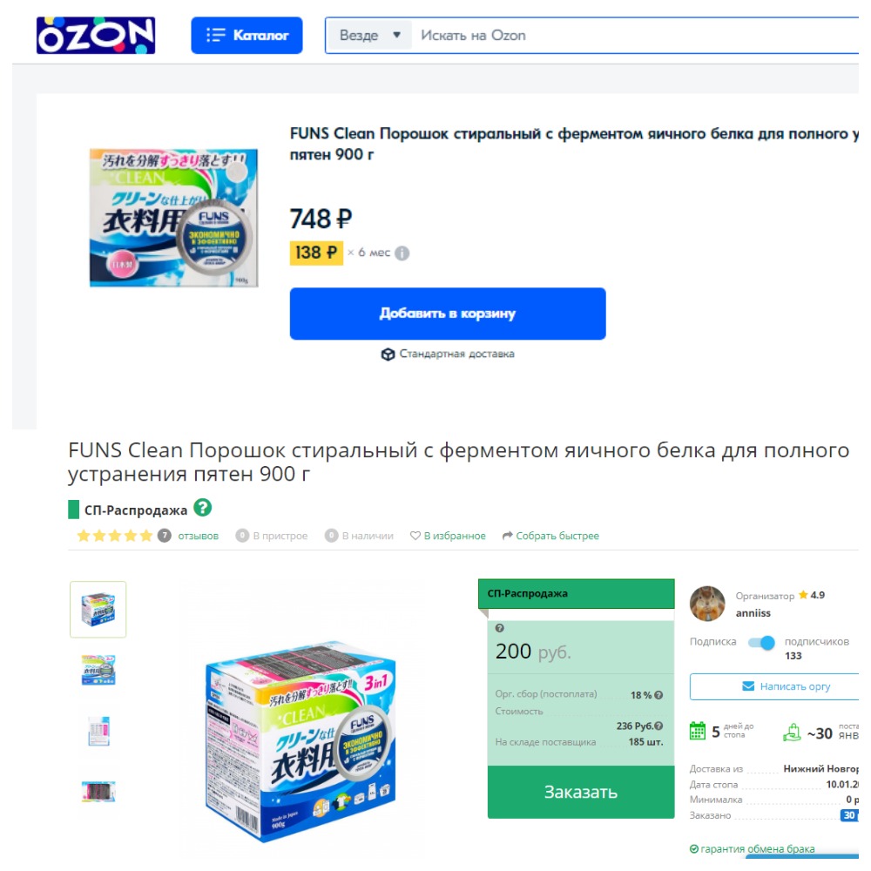Select the second product thumbnail
This screenshot has width=871, height=871.
[x=98, y=670]
